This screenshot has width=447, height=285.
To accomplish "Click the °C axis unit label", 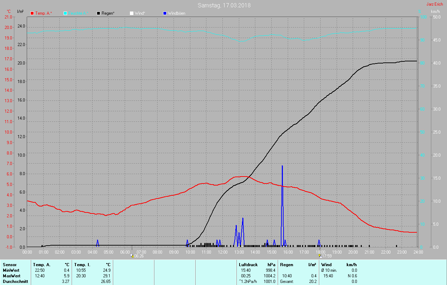I will coord(9,12).
